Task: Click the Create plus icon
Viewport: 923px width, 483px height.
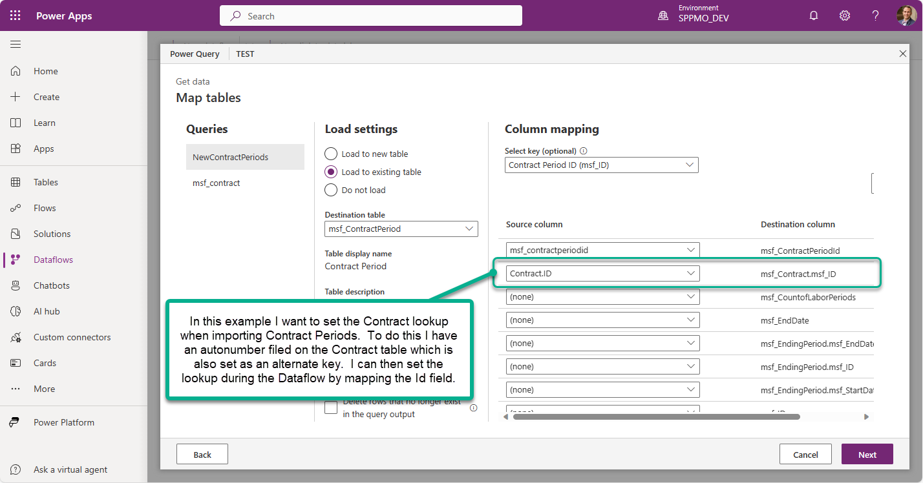Action: [x=16, y=97]
